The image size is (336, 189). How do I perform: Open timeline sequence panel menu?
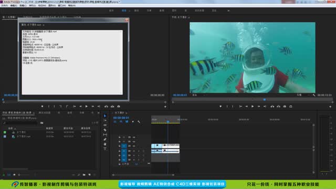click(x=127, y=113)
